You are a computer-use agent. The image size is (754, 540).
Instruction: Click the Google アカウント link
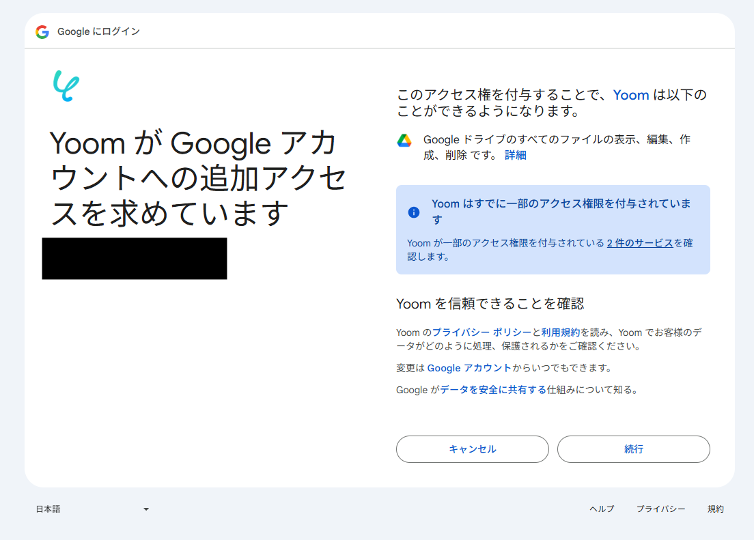tap(469, 368)
